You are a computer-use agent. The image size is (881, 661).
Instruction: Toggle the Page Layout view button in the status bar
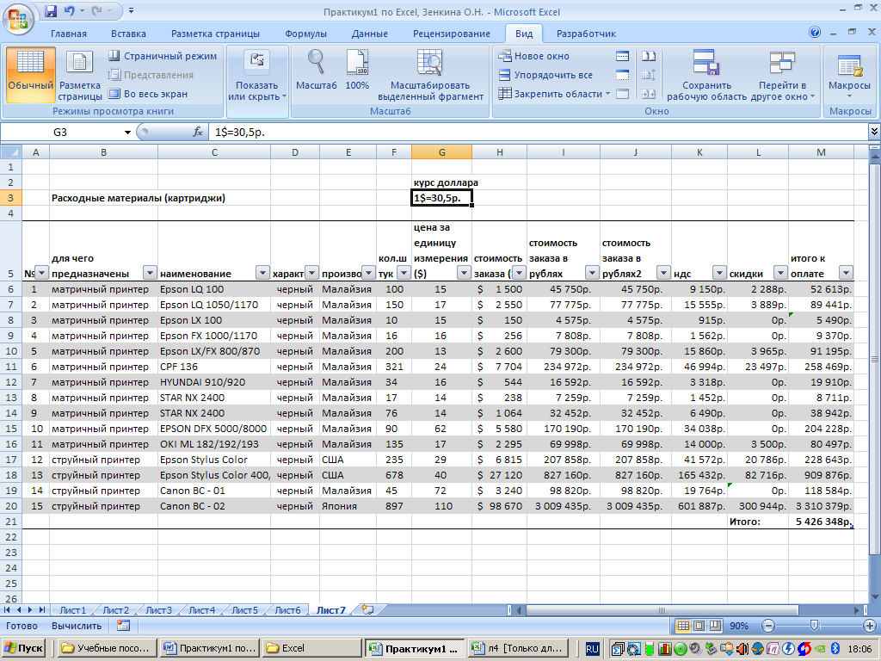point(699,626)
